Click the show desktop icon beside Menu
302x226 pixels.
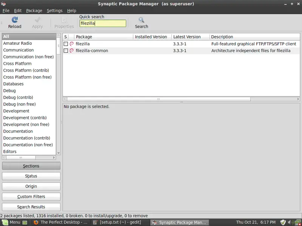[25, 223]
